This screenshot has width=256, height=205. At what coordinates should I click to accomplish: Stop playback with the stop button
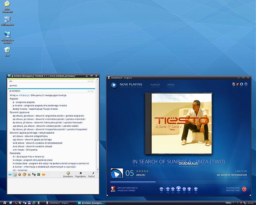[x=189, y=189]
